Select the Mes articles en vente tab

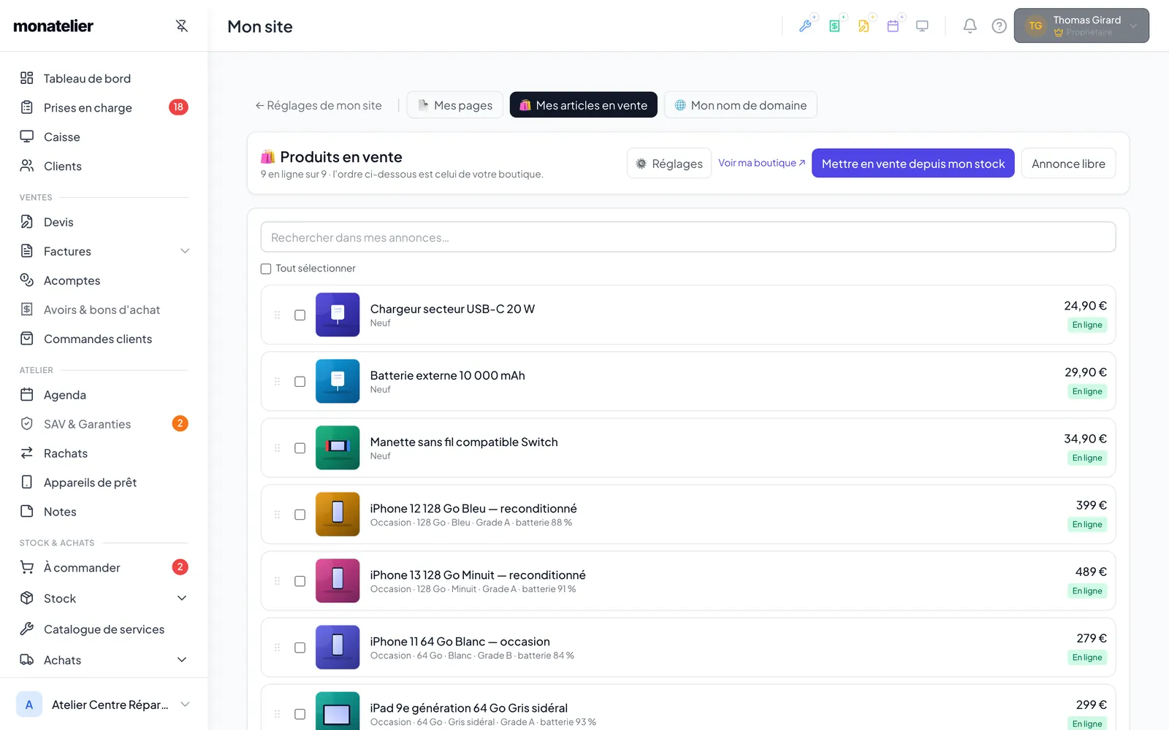click(583, 105)
